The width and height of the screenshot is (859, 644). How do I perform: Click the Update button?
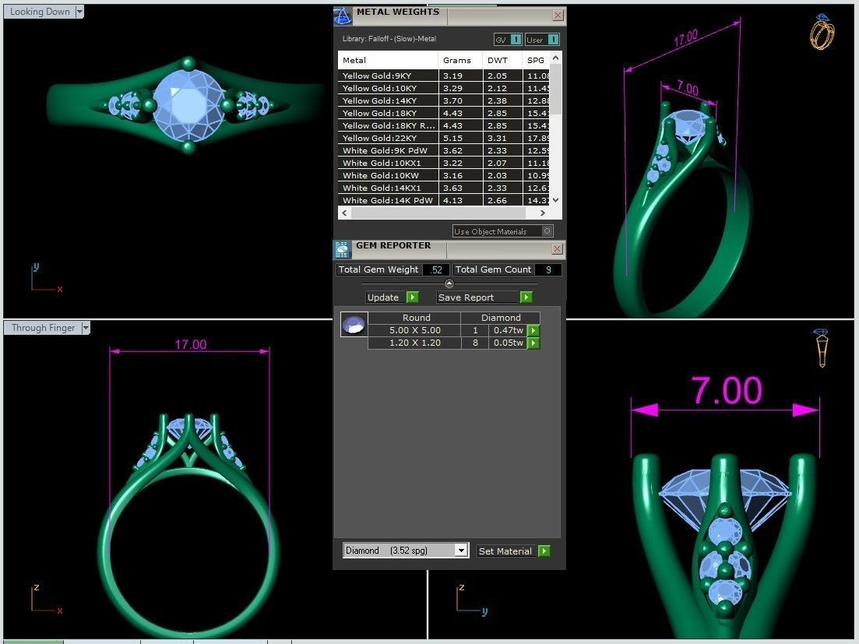pyautogui.click(x=385, y=297)
